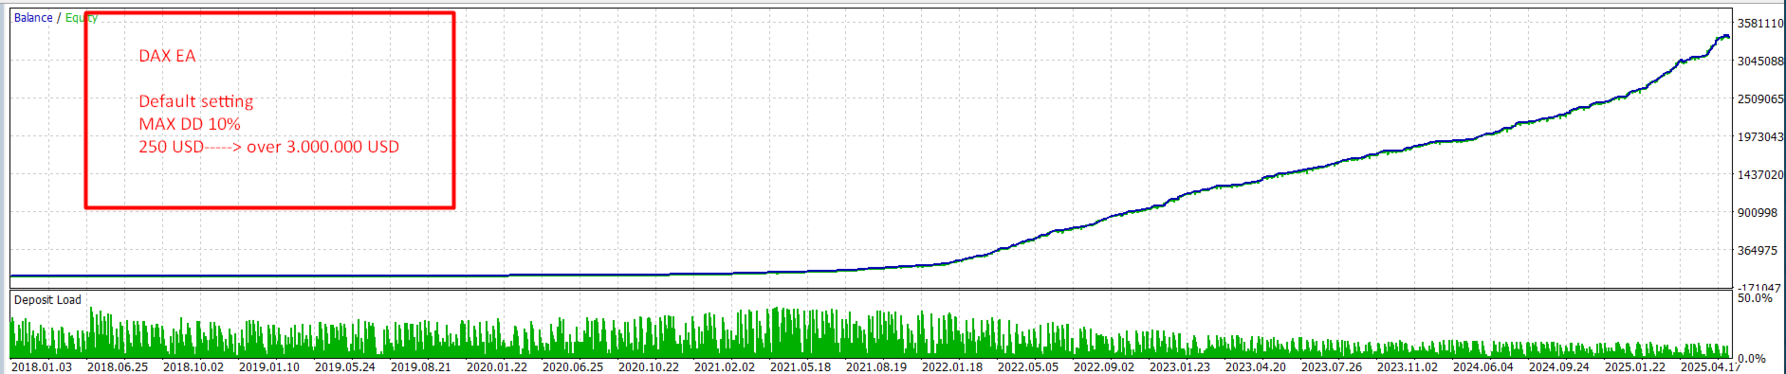Click the 2025.01.22 date marker

pyautogui.click(x=1635, y=366)
